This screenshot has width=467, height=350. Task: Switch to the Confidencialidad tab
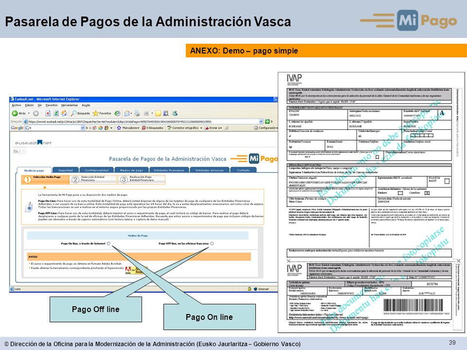(x=96, y=170)
